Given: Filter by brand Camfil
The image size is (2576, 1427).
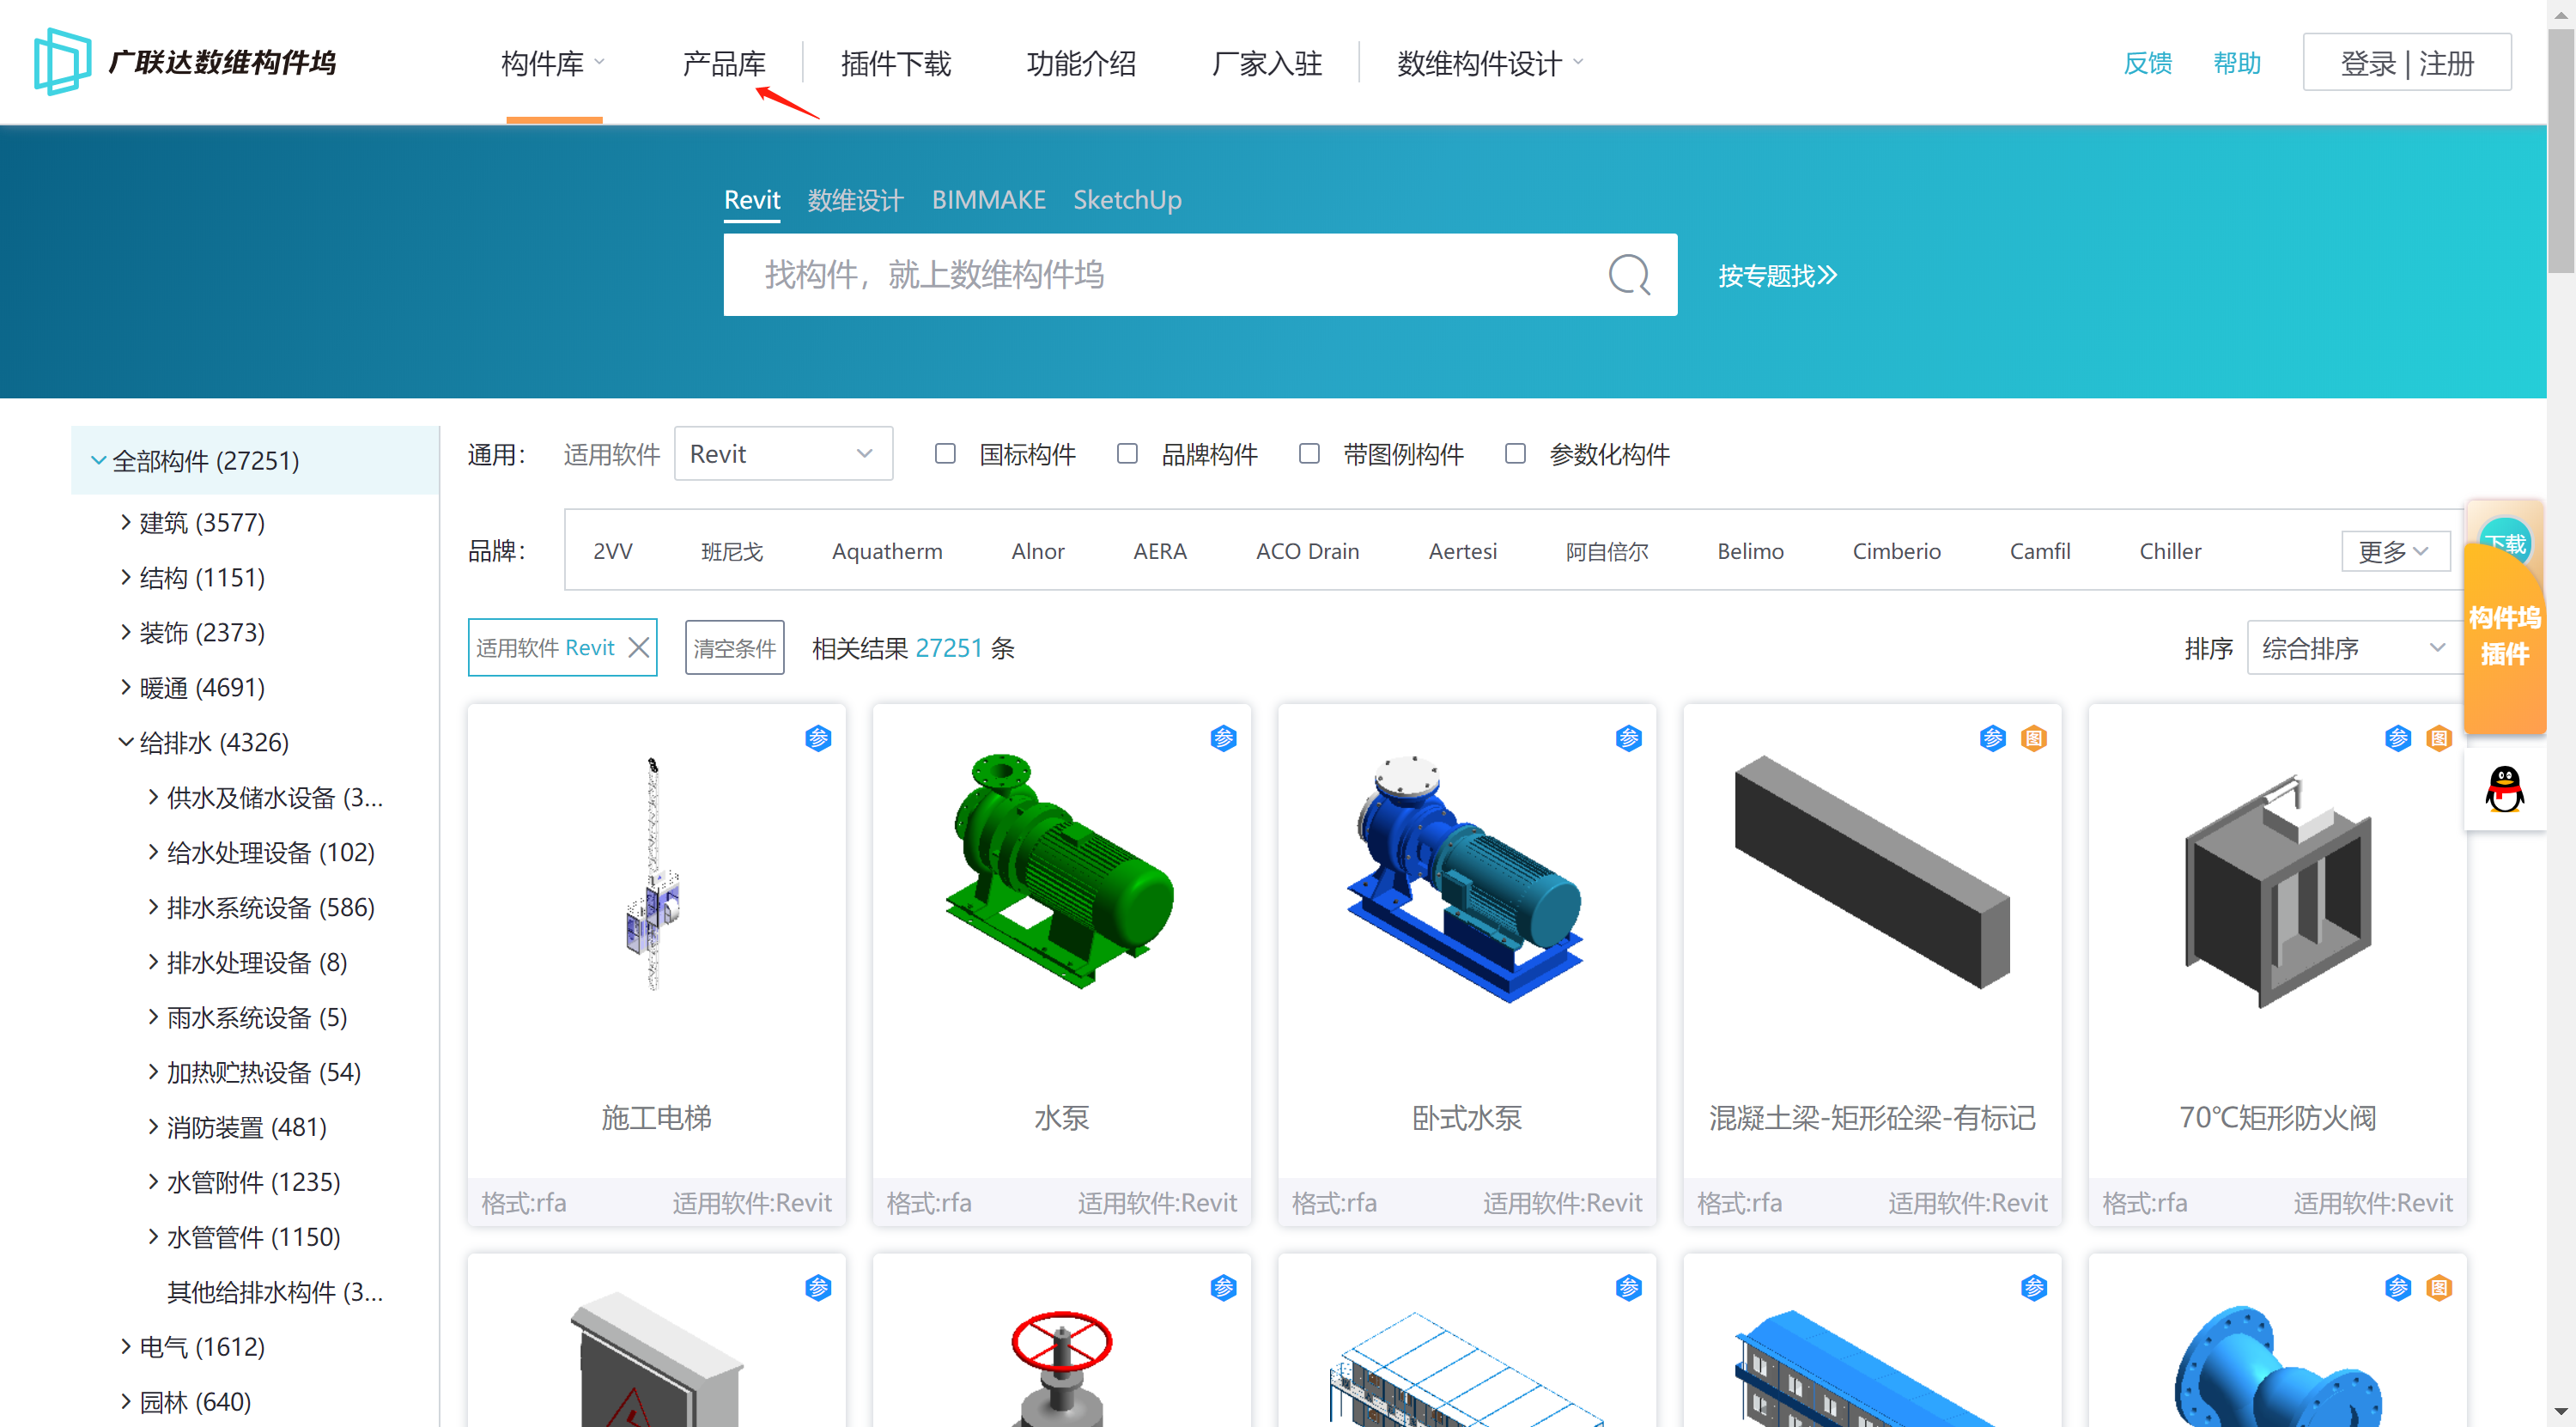Looking at the screenshot, I should [2039, 551].
